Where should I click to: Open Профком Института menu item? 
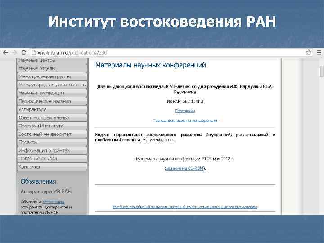(52, 126)
